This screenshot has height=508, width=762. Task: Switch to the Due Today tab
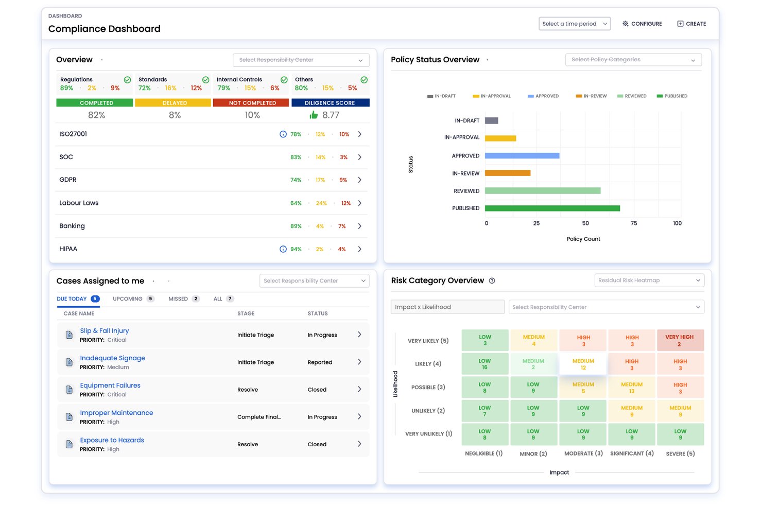[78, 299]
